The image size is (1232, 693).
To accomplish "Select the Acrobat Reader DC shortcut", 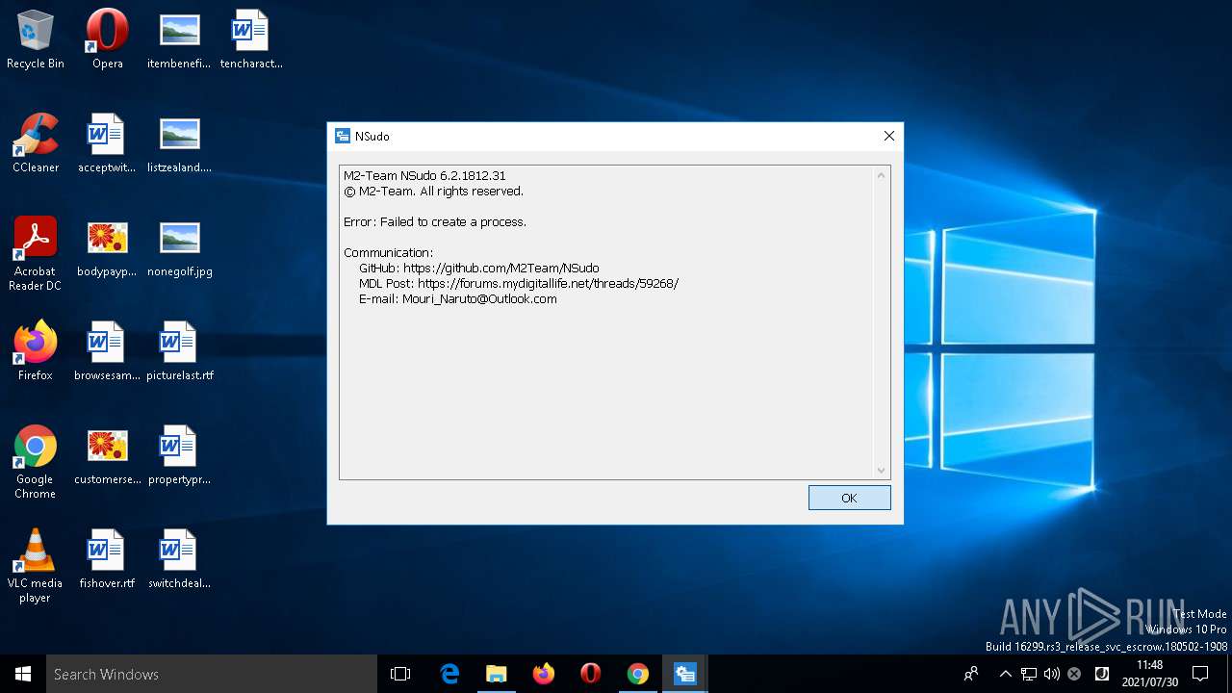I will coord(36,254).
